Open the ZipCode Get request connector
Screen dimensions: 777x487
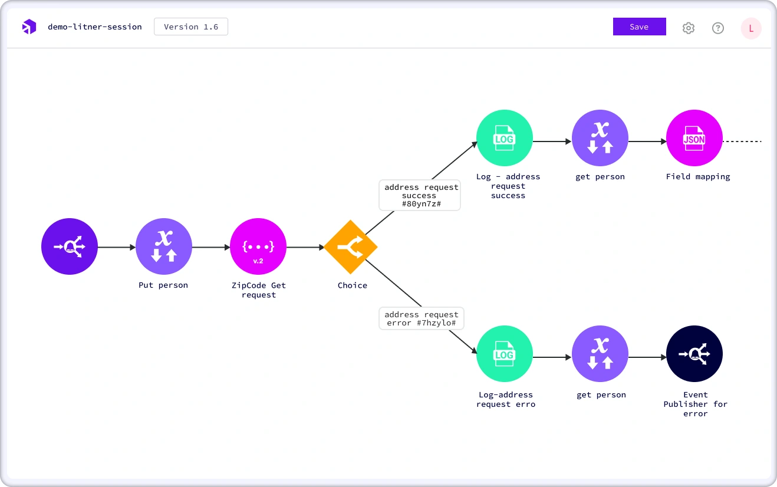(258, 246)
